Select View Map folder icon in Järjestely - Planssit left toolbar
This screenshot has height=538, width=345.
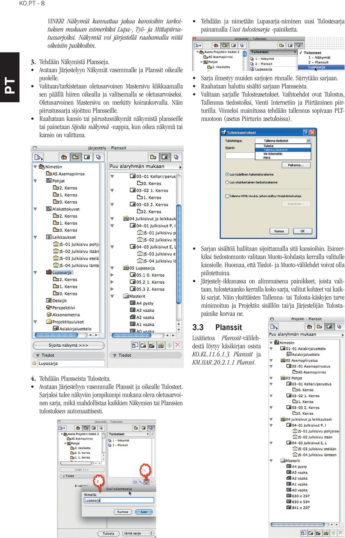click(x=75, y=157)
